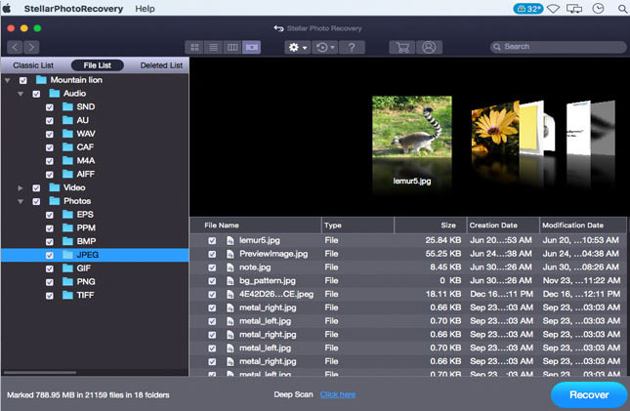
Task: Sort by File Name column header
Action: tap(256, 226)
